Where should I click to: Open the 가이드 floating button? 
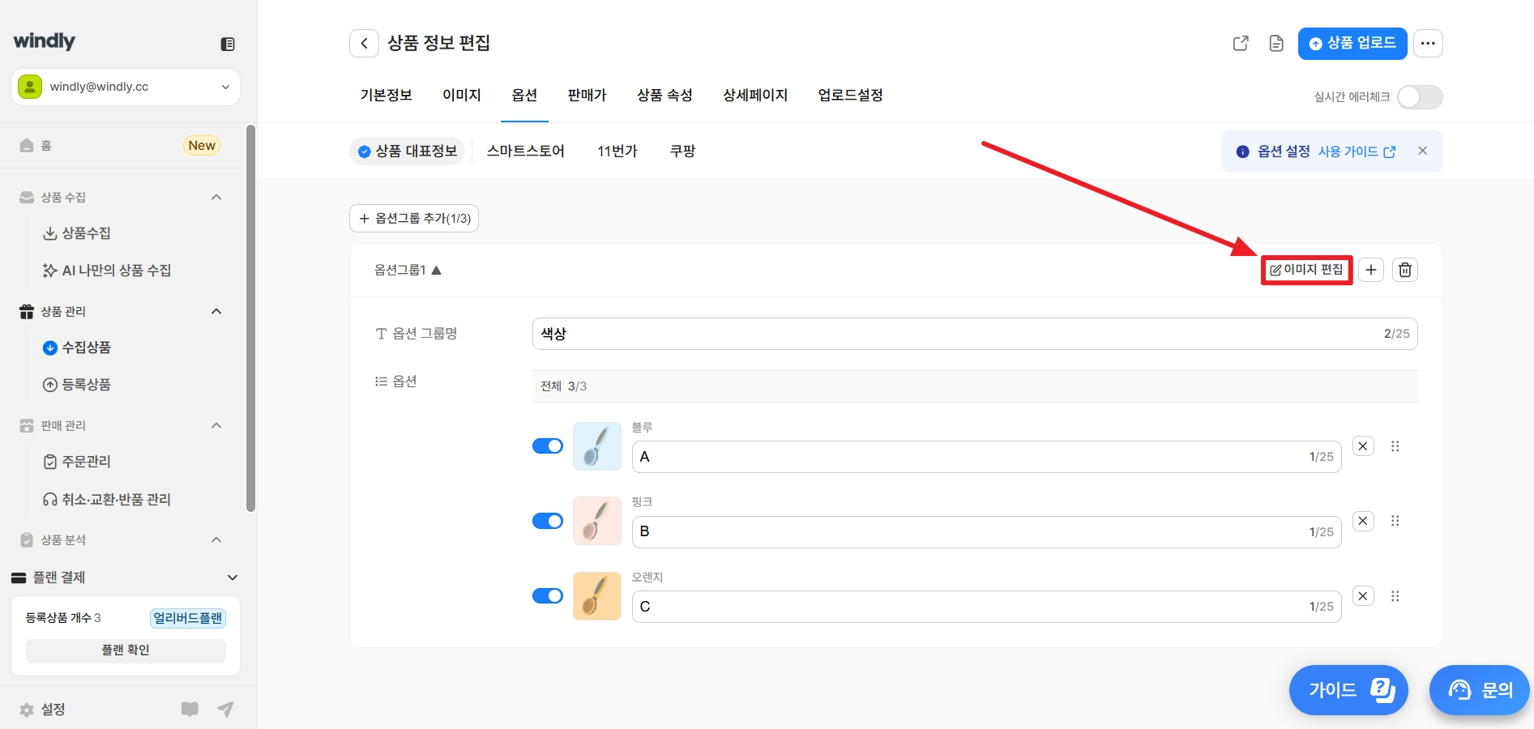point(1348,690)
